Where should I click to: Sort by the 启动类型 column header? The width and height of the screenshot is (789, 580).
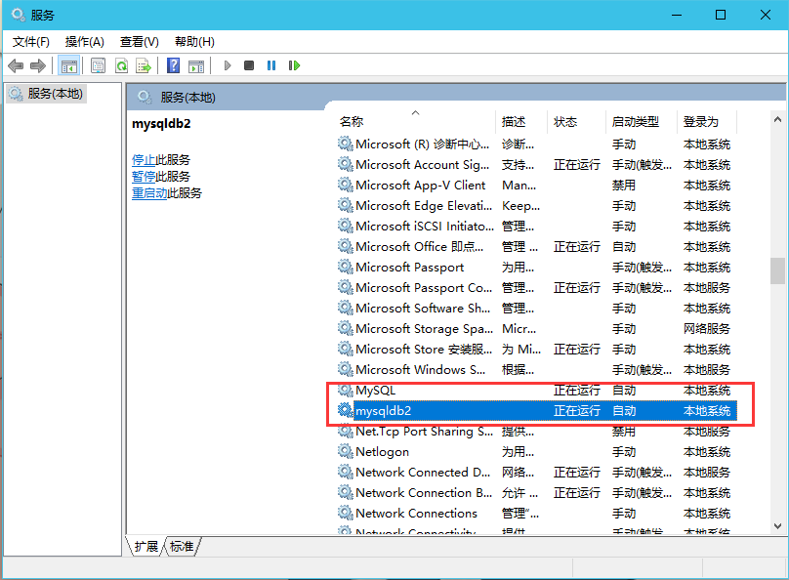tap(642, 121)
